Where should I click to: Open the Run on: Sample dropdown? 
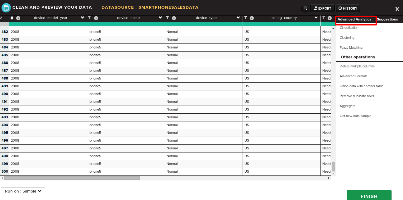pos(23,191)
